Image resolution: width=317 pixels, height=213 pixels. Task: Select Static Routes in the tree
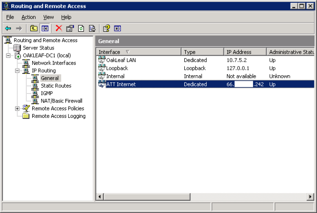click(x=55, y=86)
